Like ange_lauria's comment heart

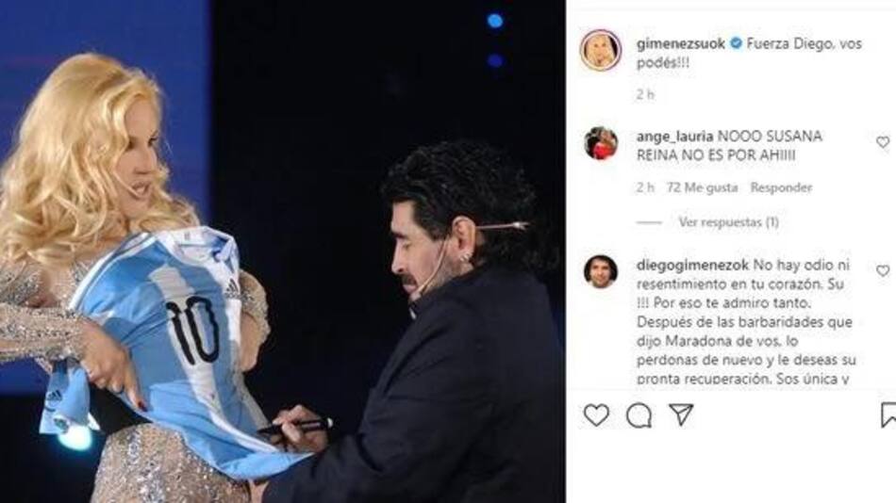pos(883,142)
